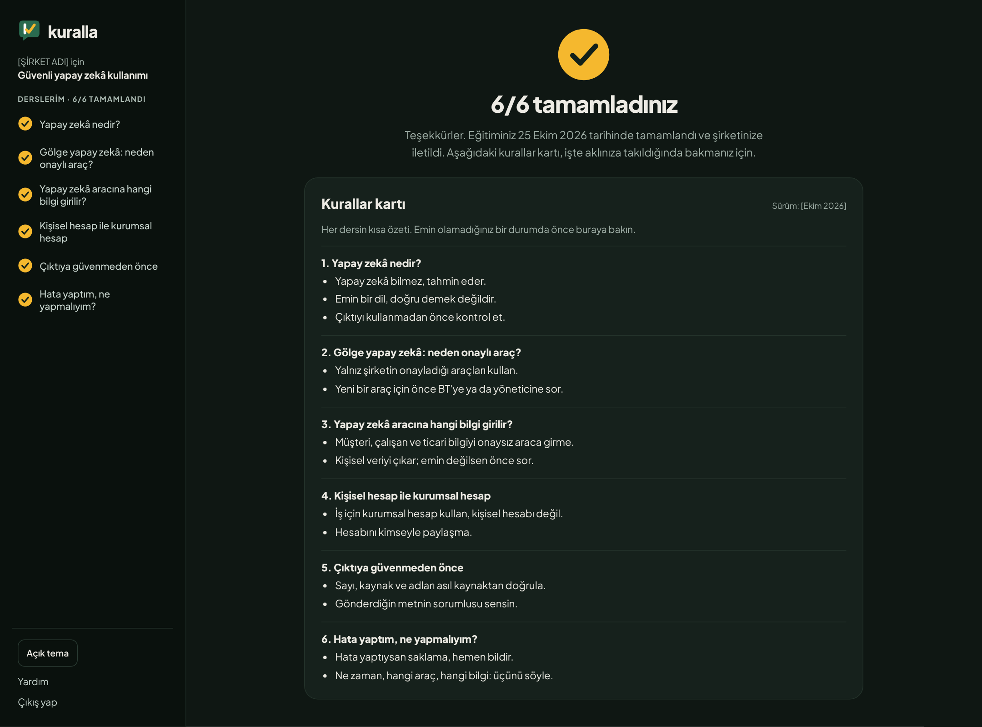Click bullet "Müşteri, çalışan ve ticari bilgiyi onaysız araca girme."
Screen dimensions: 982x727
454,442
